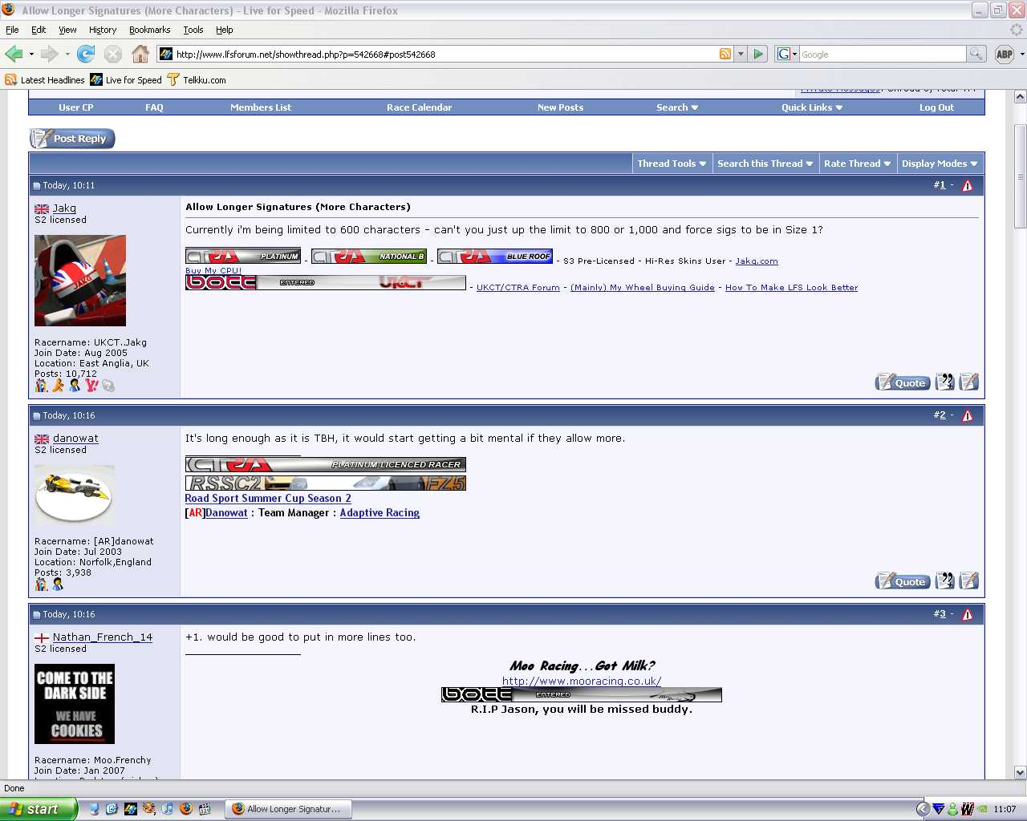Viewport: 1027px width, 821px height.
Task: Click the Log Out link
Action: tap(936, 107)
